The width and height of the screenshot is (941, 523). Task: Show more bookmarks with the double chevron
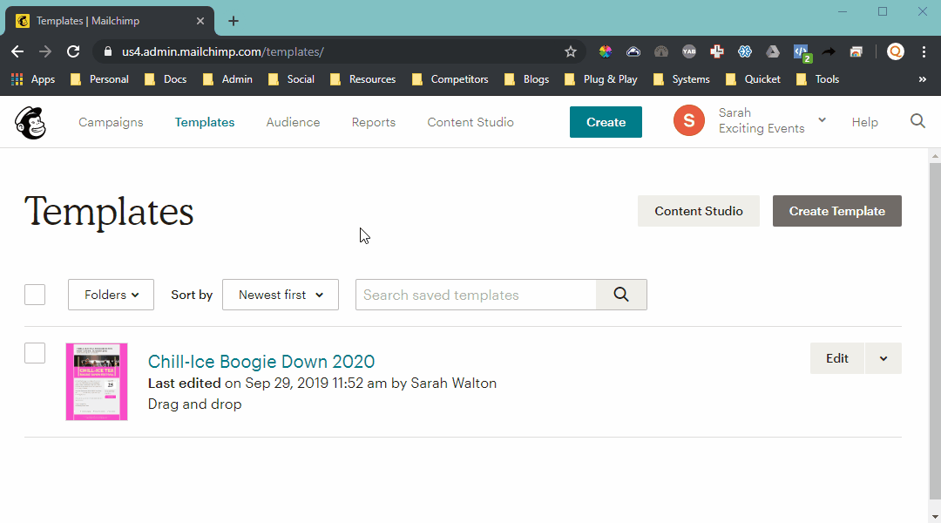(x=923, y=79)
